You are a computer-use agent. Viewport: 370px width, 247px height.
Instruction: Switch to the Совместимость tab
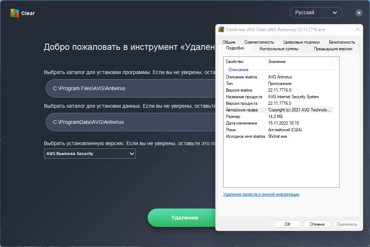point(259,42)
